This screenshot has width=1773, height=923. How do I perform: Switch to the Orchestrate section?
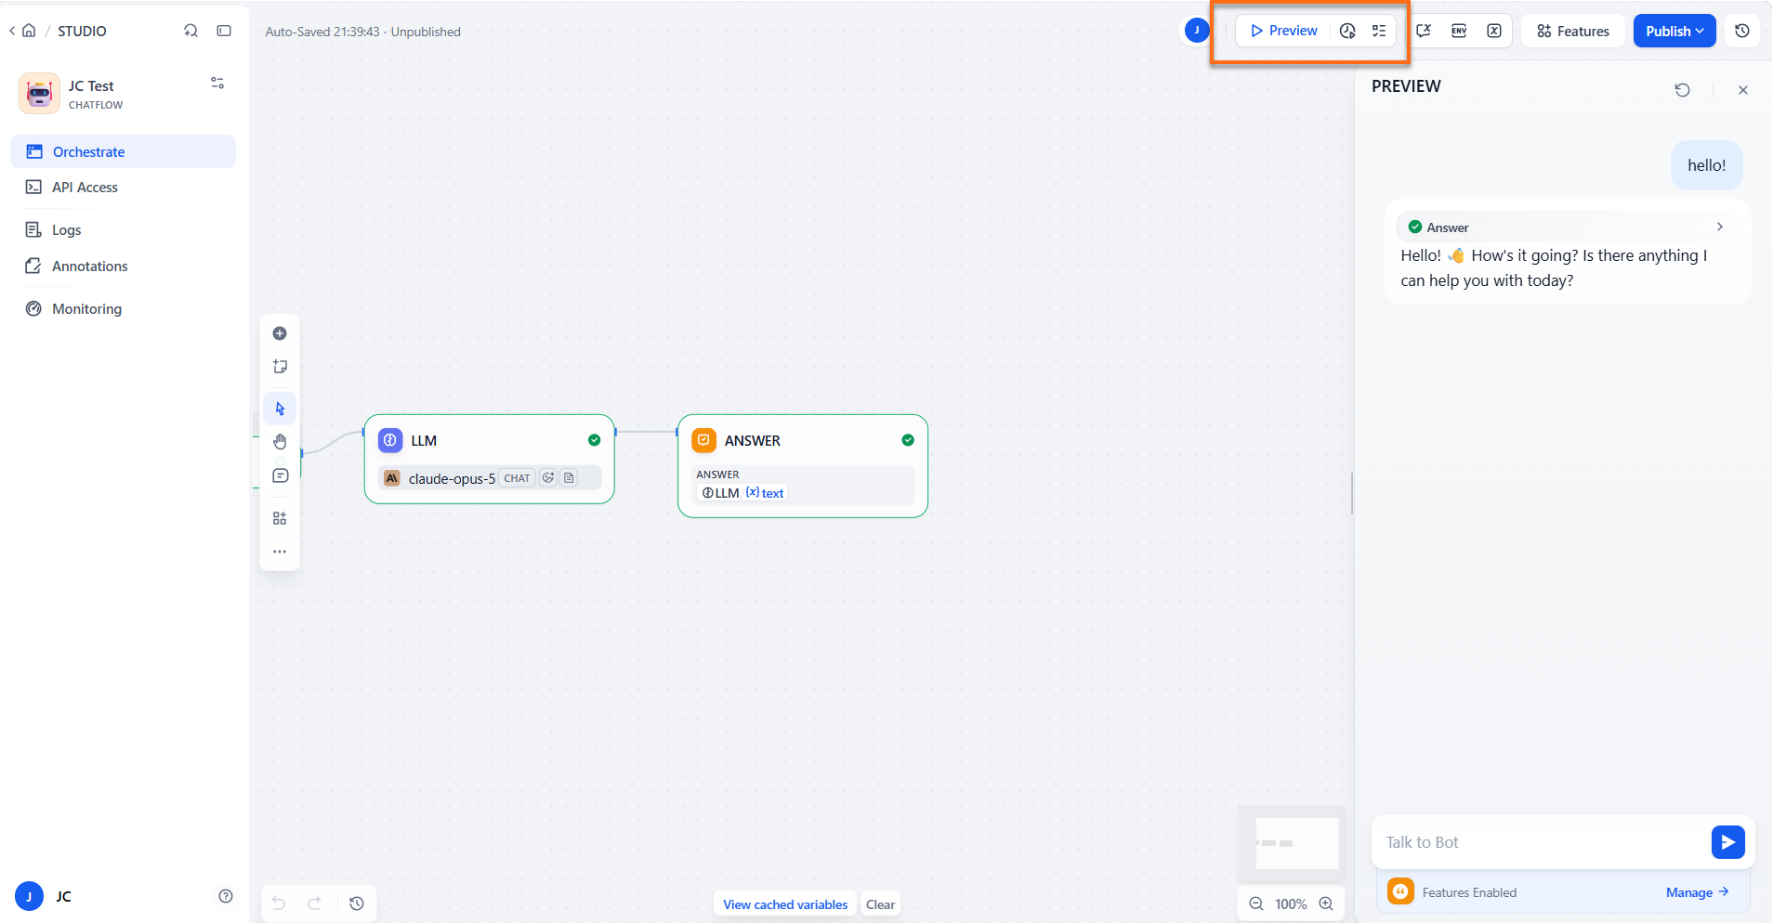[x=123, y=151]
